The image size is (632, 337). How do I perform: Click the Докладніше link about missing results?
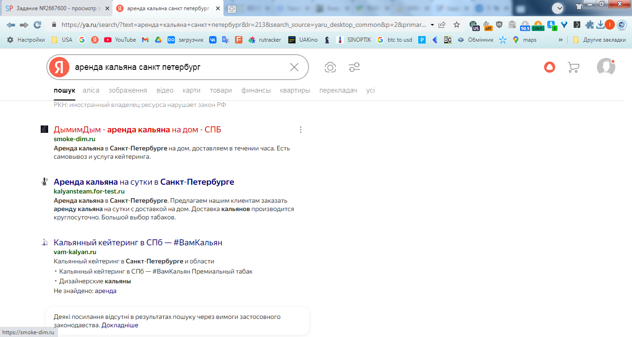[x=120, y=325]
